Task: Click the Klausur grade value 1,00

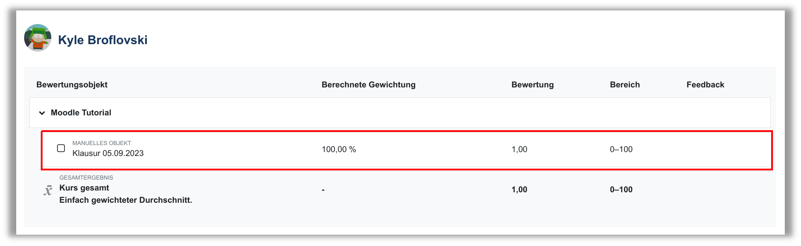Action: [x=519, y=149]
